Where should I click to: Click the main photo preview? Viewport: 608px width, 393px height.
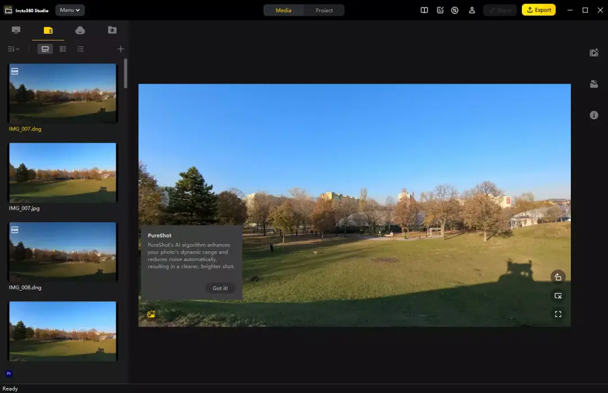pos(355,205)
